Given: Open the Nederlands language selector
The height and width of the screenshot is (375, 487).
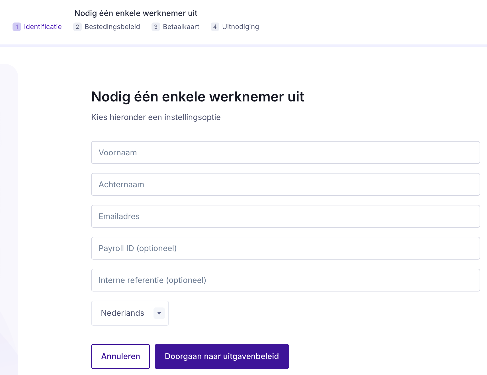Looking at the screenshot, I should [123, 313].
